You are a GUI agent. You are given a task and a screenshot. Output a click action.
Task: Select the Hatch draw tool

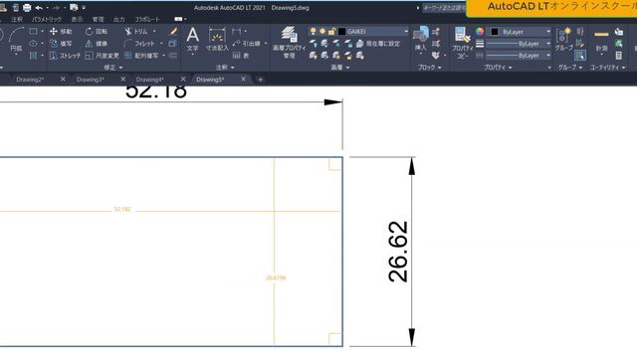click(33, 56)
